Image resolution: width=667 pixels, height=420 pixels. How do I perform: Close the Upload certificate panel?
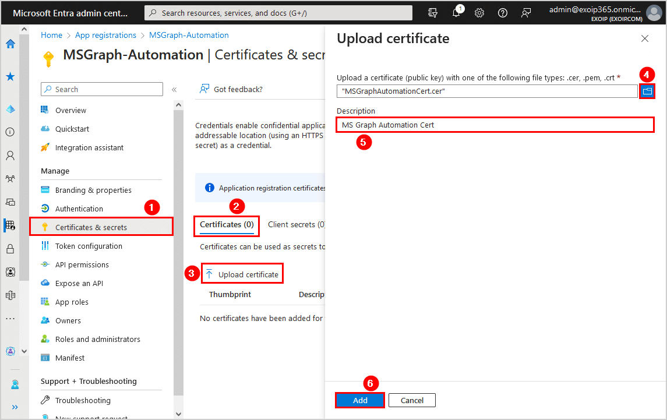pos(644,38)
